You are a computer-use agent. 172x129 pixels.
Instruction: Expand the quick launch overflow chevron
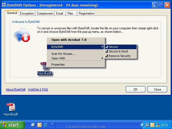(x=52, y=124)
